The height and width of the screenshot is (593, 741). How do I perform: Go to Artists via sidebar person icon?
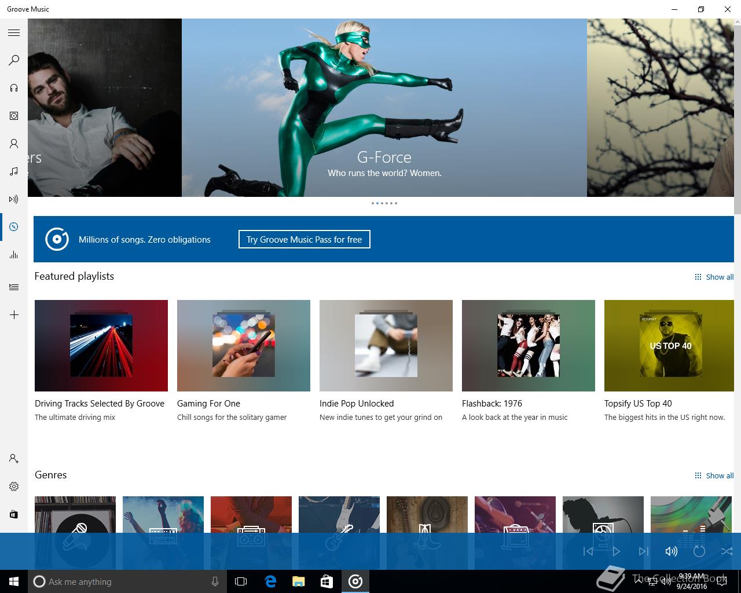tap(14, 144)
